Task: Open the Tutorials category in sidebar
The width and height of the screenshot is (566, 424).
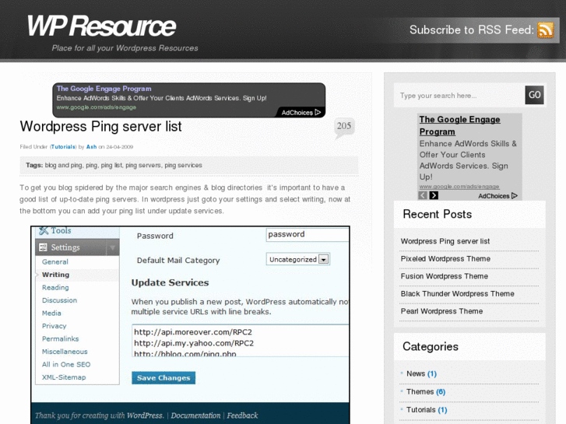Action: coord(421,410)
